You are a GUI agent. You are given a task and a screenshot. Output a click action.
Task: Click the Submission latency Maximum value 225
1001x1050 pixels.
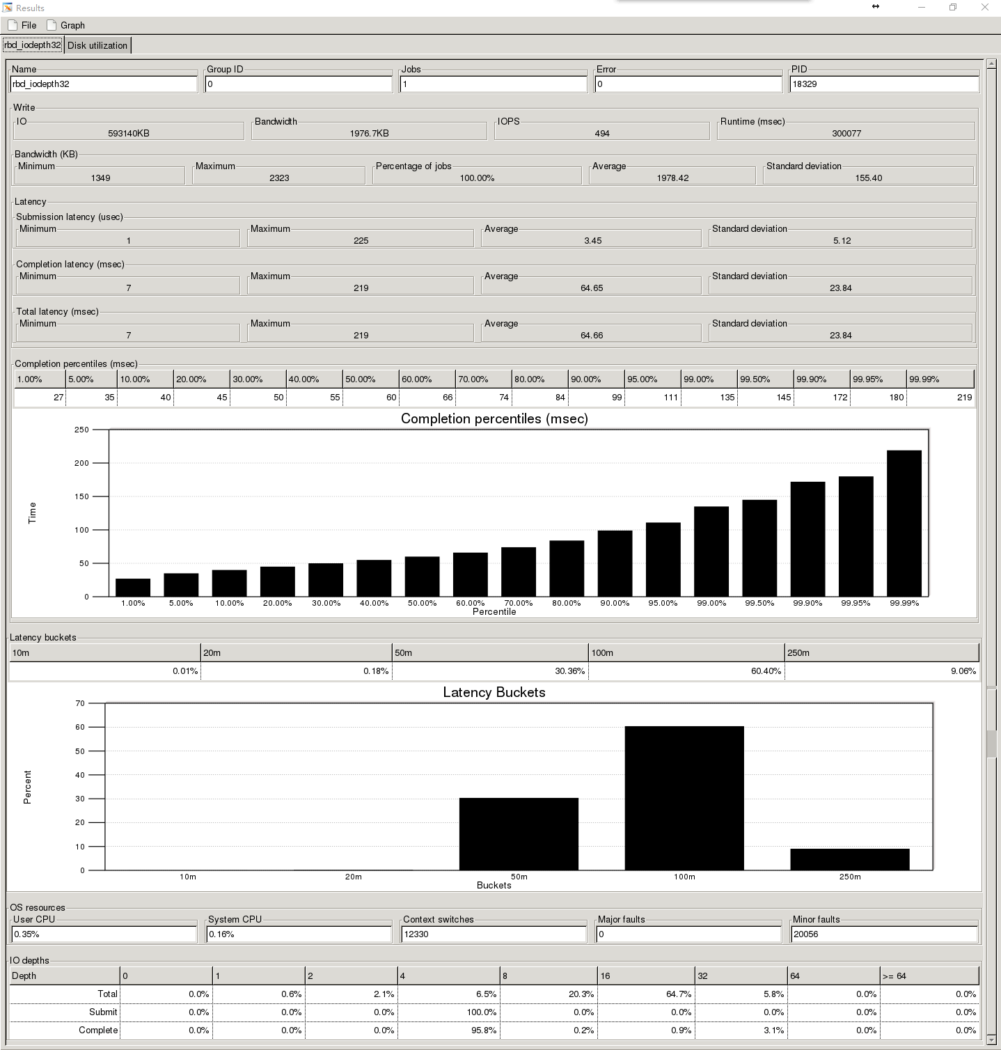[x=361, y=240]
